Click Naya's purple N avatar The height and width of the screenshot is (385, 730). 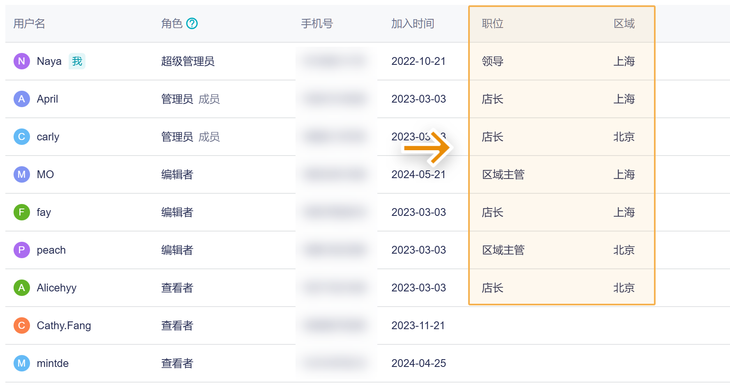[22, 61]
